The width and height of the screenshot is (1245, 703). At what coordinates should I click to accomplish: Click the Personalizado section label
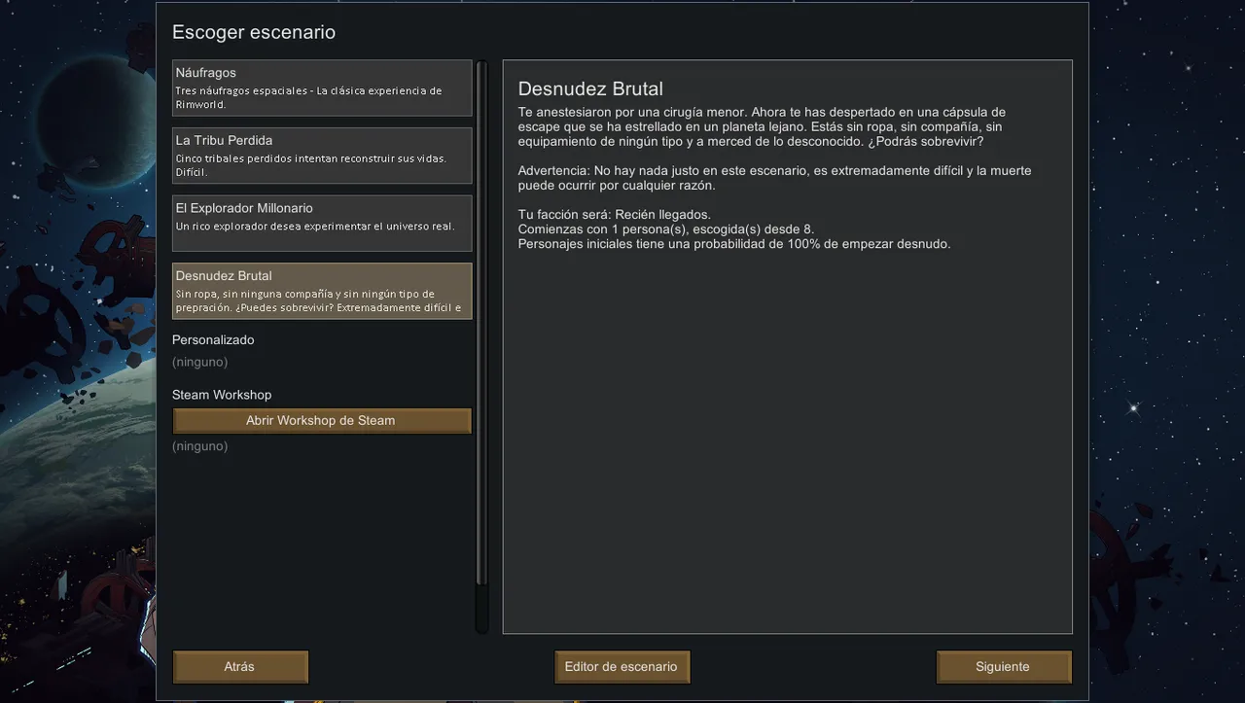(x=213, y=340)
